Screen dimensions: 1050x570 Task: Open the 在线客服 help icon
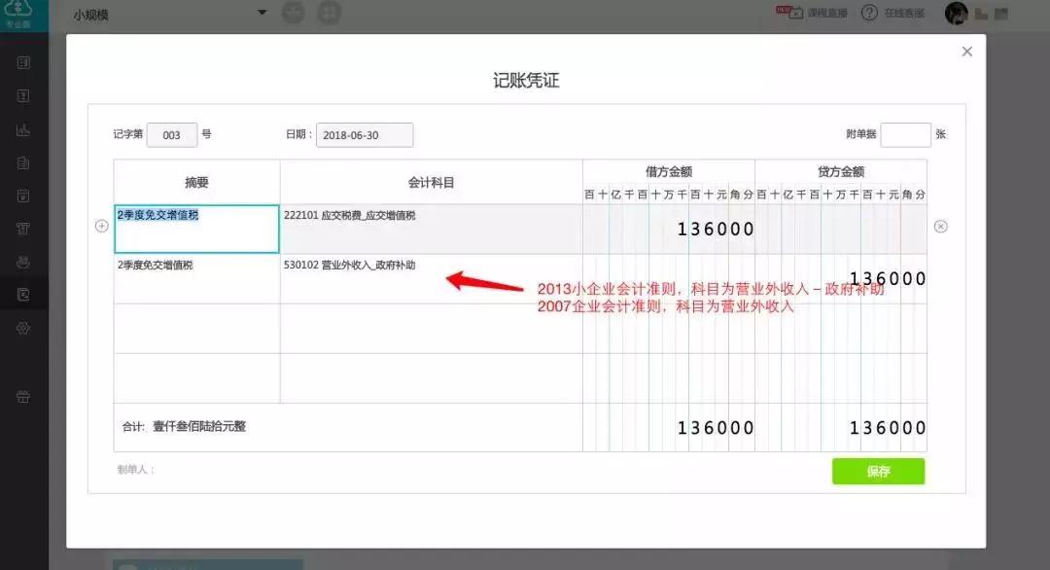click(869, 13)
